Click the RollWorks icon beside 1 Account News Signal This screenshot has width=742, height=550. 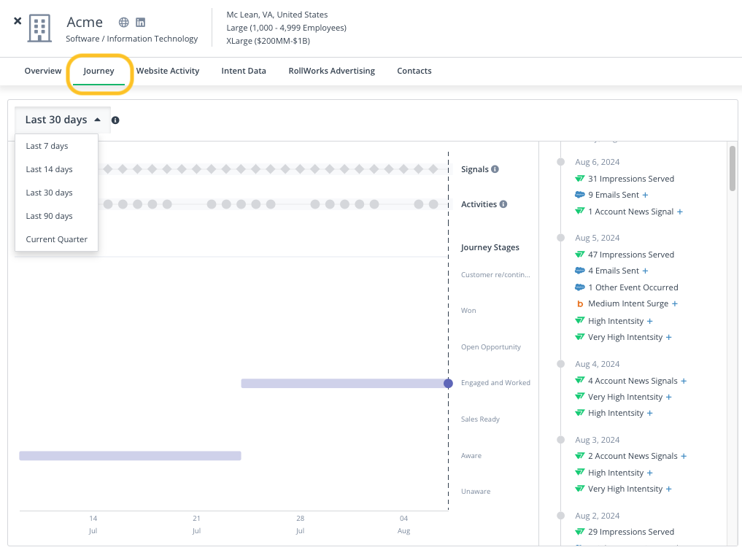click(x=580, y=212)
